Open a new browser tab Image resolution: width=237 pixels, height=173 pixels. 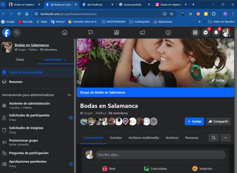pyautogui.click(x=193, y=4)
